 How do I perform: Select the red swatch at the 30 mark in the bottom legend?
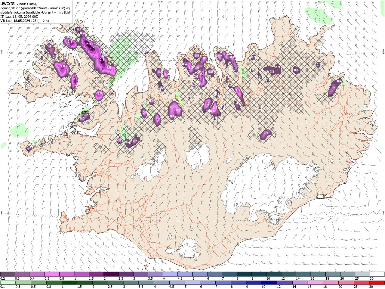coord(377,283)
